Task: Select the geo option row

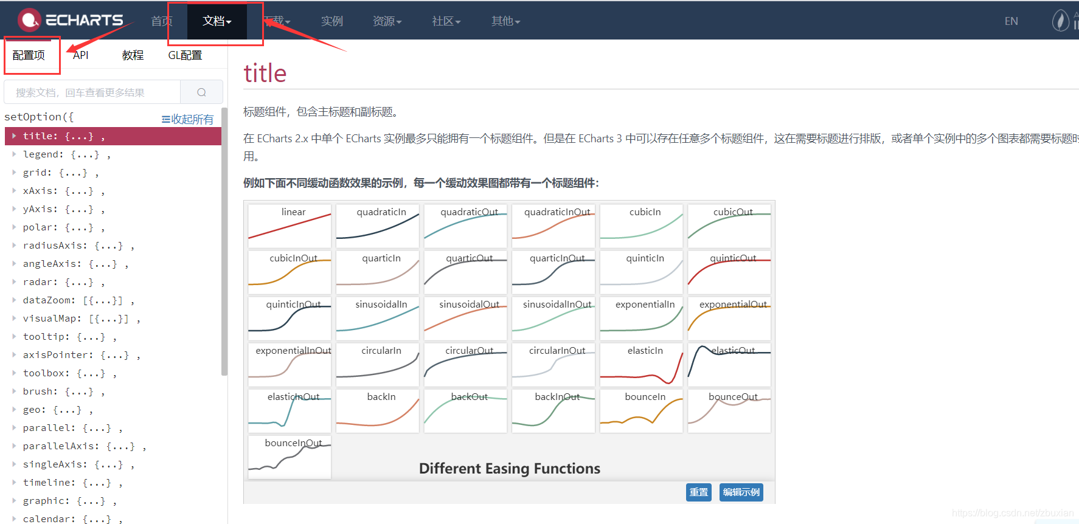Action: [x=113, y=410]
